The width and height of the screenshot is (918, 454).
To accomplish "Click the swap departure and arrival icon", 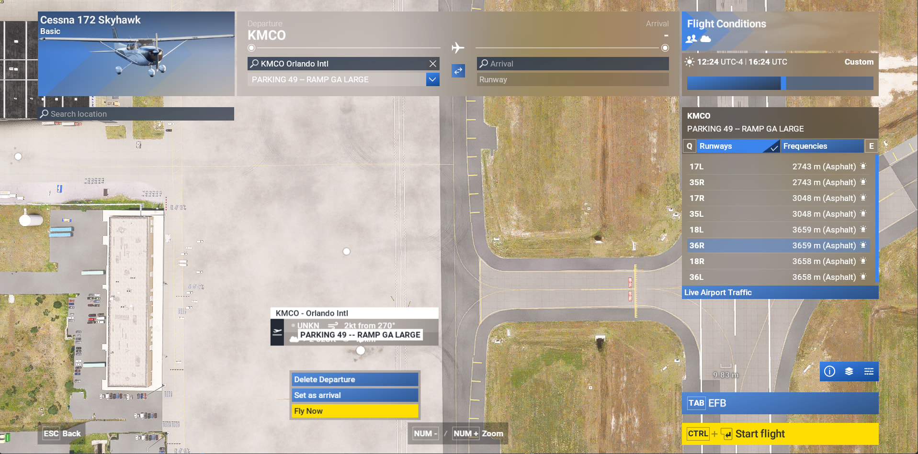I will pos(458,71).
